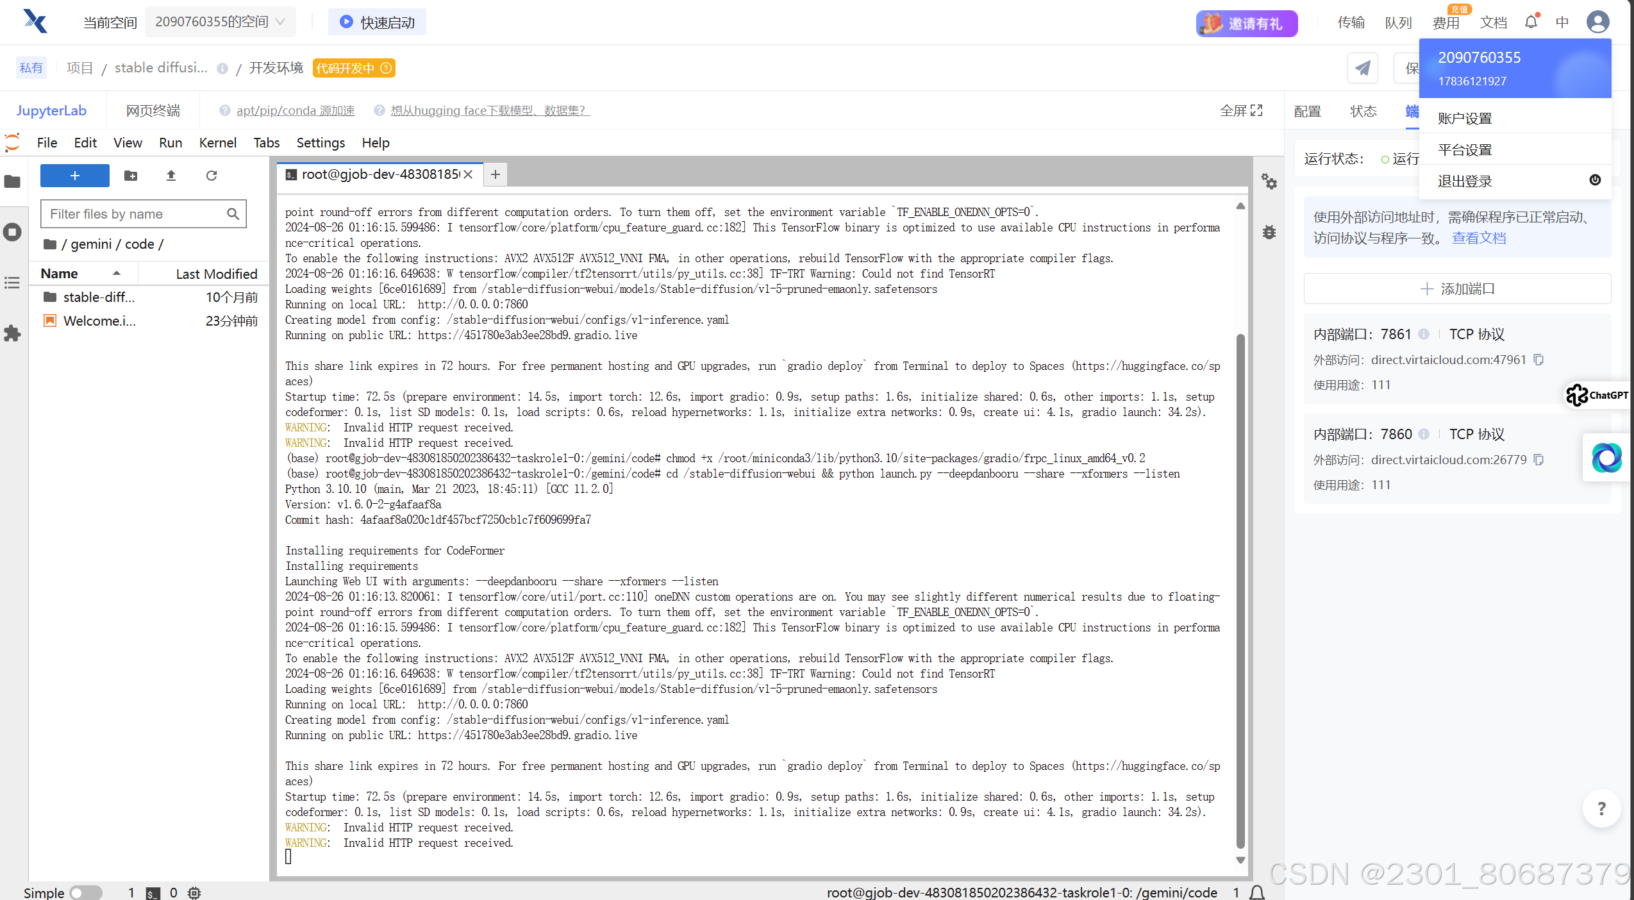Click the notification bell in top bar
This screenshot has height=900, width=1634.
pyautogui.click(x=1531, y=22)
